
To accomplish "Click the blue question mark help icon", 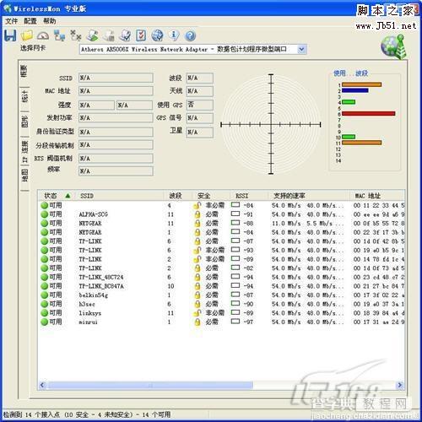I will (190, 35).
